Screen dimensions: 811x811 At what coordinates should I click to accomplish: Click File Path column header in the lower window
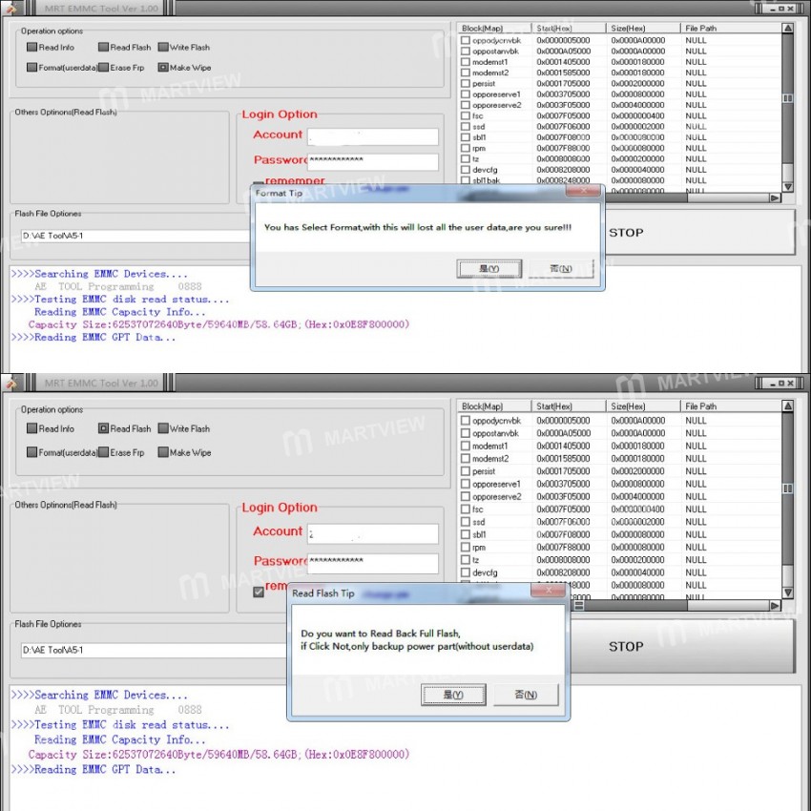(731, 406)
